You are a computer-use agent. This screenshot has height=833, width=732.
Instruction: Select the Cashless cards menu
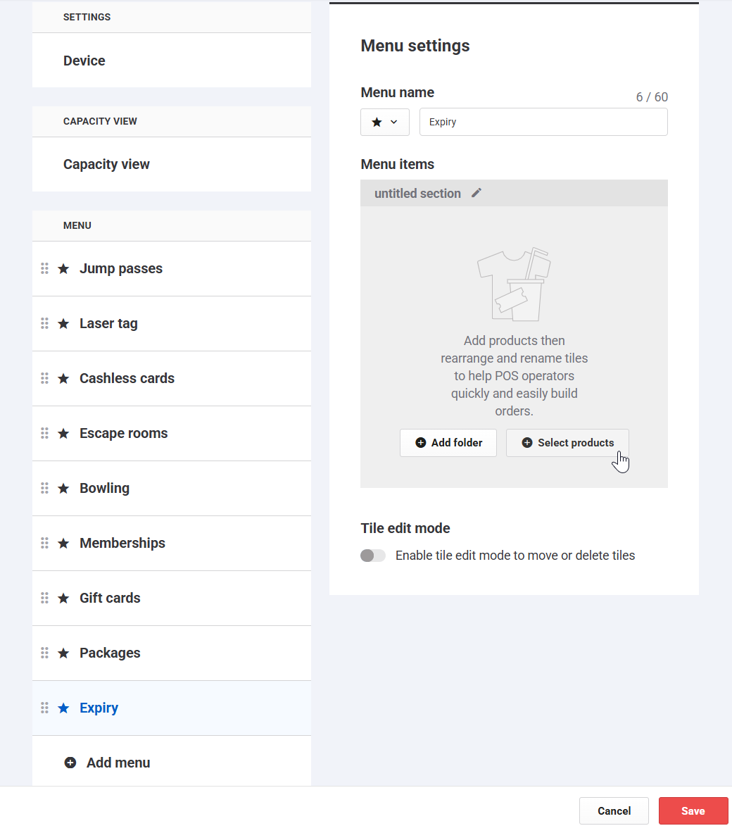coord(127,378)
